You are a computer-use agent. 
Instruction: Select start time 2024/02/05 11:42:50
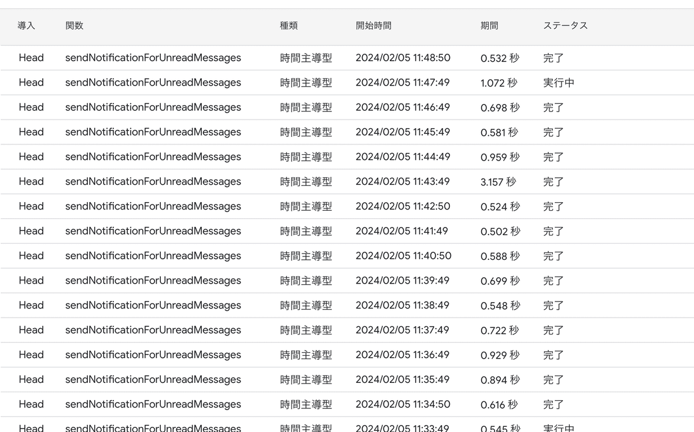pos(403,206)
